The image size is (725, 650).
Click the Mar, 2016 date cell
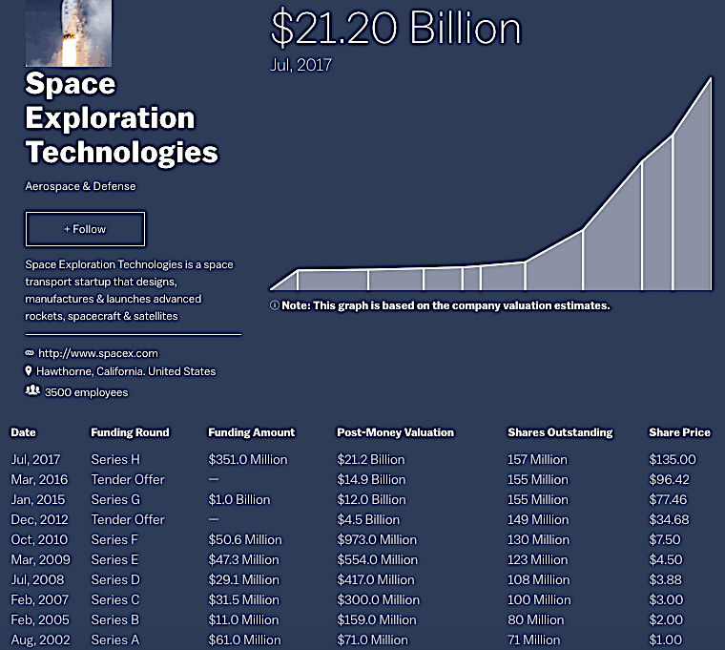(39, 479)
